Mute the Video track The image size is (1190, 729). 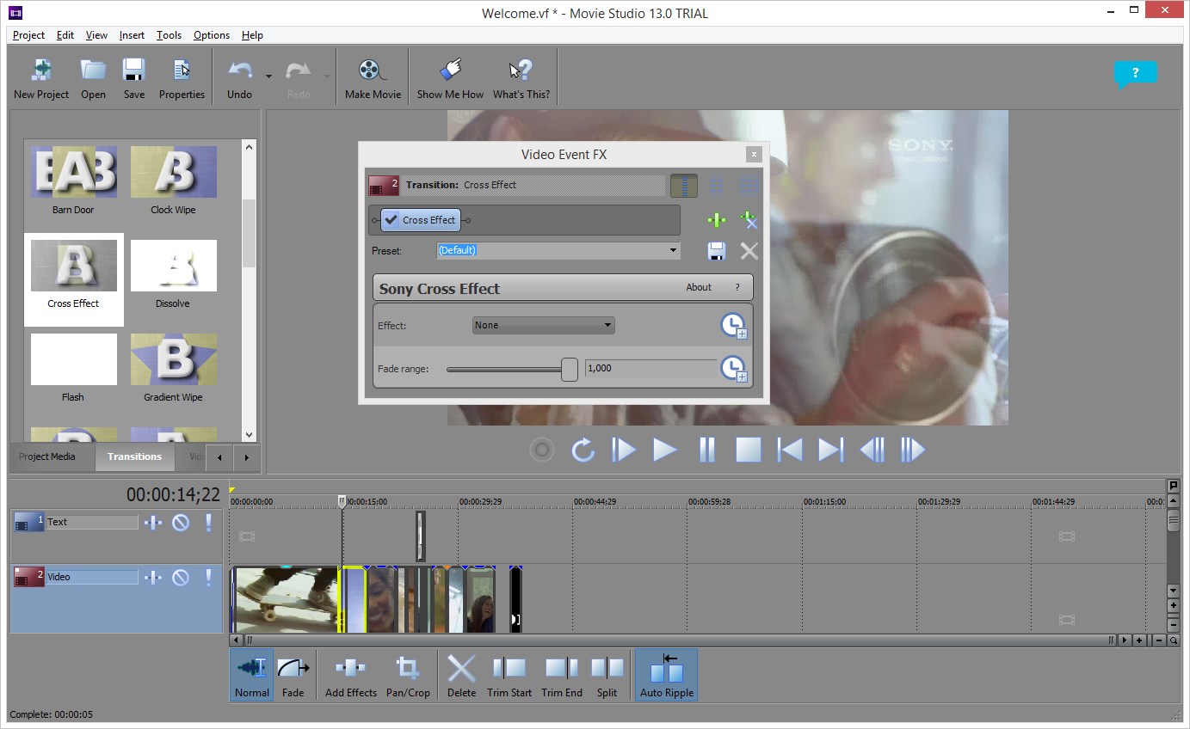[181, 577]
